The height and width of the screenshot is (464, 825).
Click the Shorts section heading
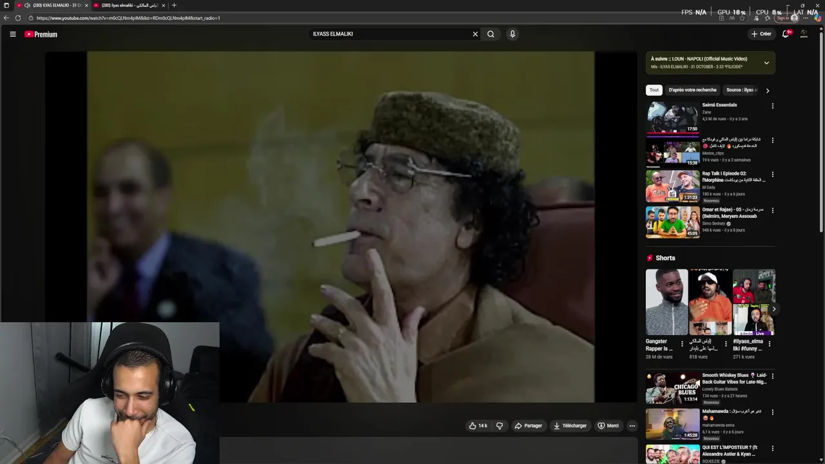665,258
